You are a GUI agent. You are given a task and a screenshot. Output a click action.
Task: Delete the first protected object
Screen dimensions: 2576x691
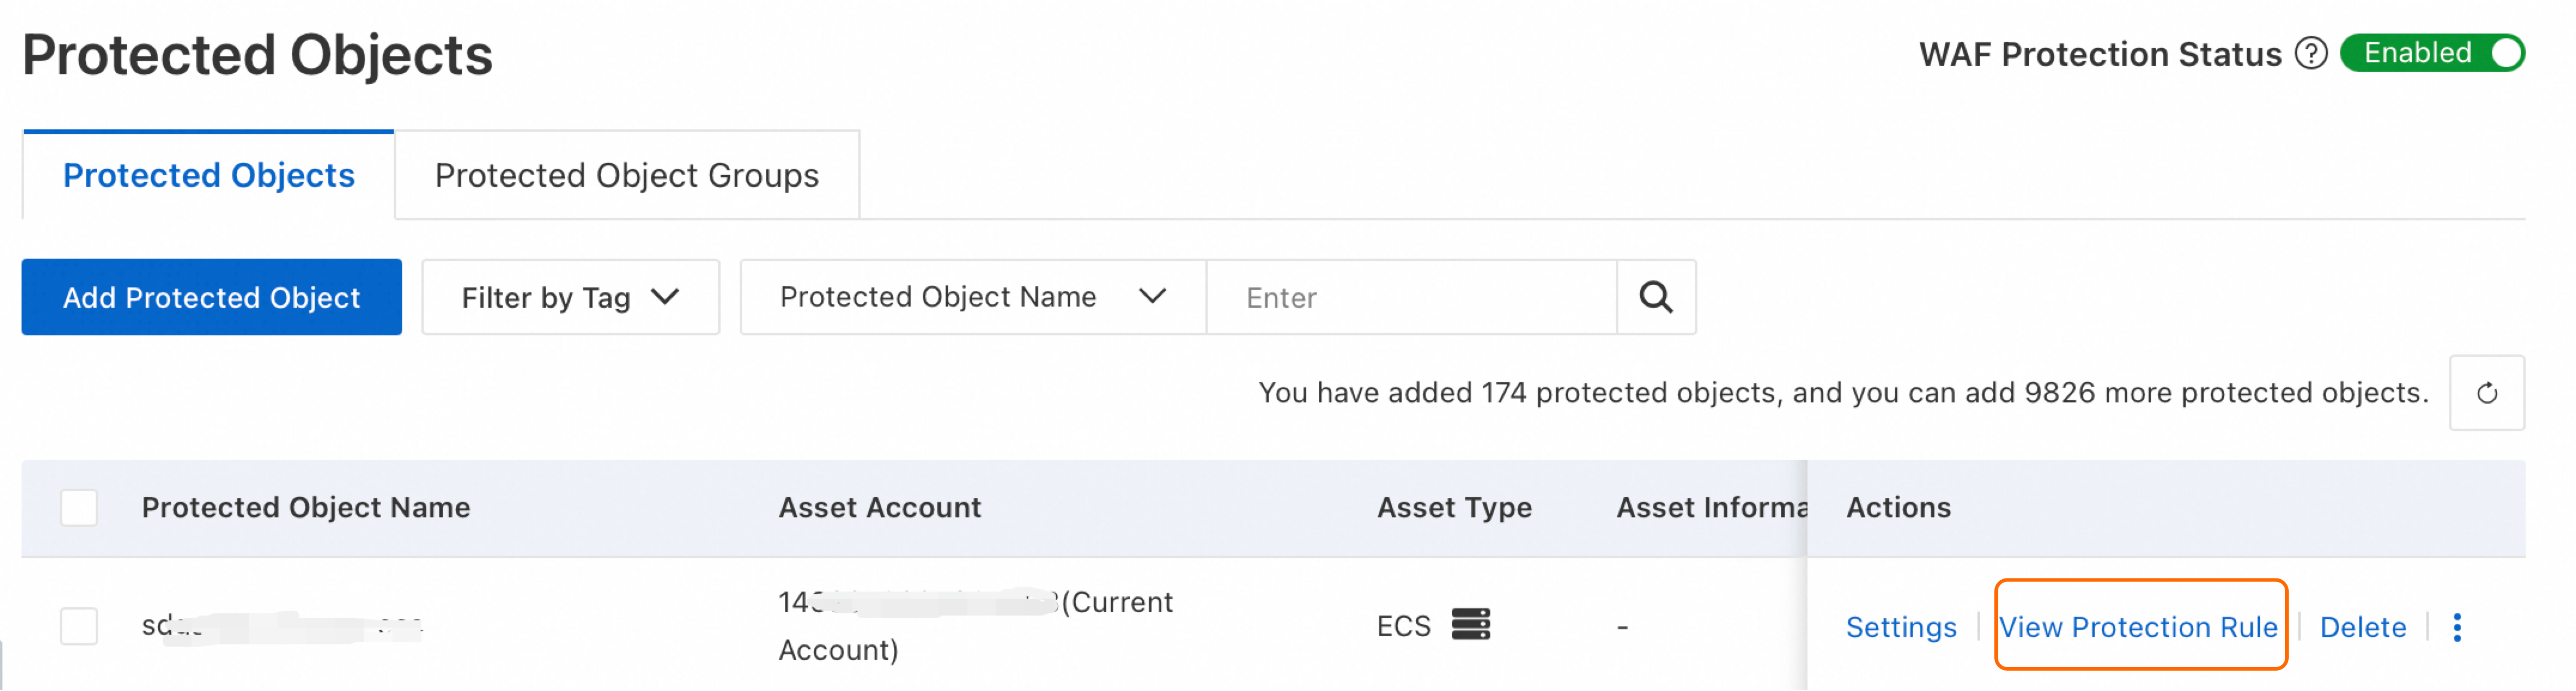[2362, 627]
